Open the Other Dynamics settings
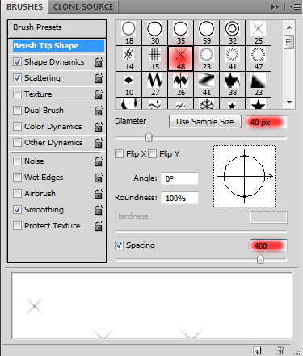Viewport: 303px width, 356px height. (53, 143)
